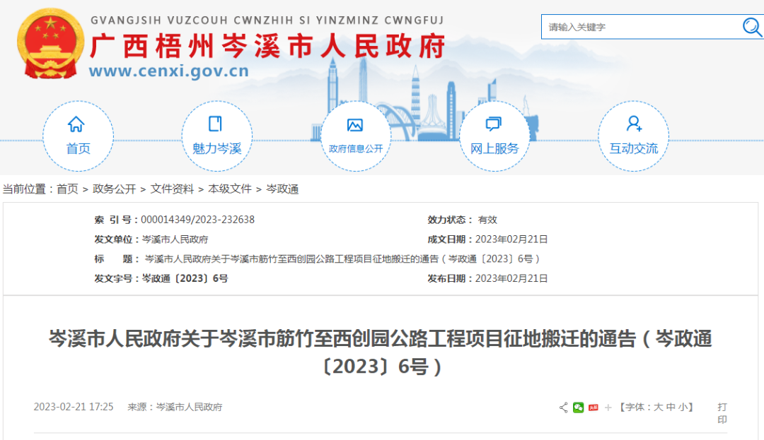The image size is (764, 440).
Task: Set font size to 大 (large)
Action: point(658,408)
